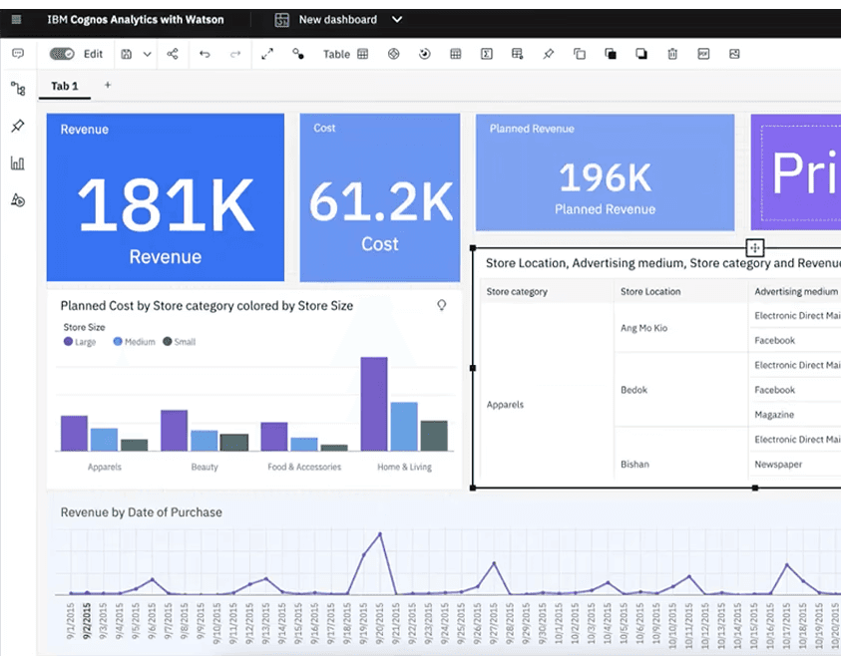Toggle the Large store size legend item
Image resolution: width=841 pixels, height=657 pixels.
(x=80, y=341)
